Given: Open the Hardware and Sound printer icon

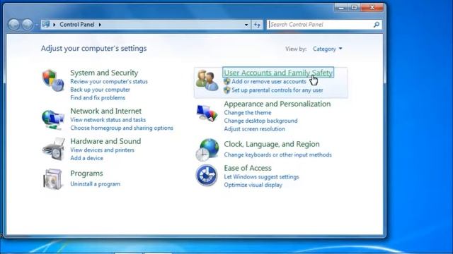Looking at the screenshot, I should point(54,149).
